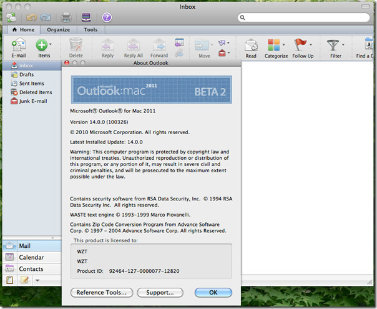Click the search field in toolbar
Image resolution: width=377 pixels, height=309 pixels.
(x=303, y=17)
